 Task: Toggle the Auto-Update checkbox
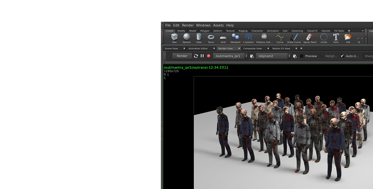pyautogui.click(x=342, y=56)
